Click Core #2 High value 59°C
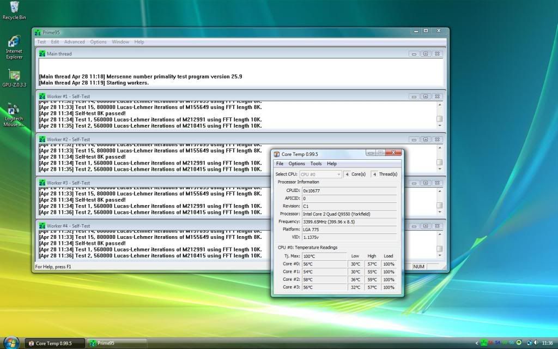Image resolution: width=558 pixels, height=349 pixels. pos(372,280)
